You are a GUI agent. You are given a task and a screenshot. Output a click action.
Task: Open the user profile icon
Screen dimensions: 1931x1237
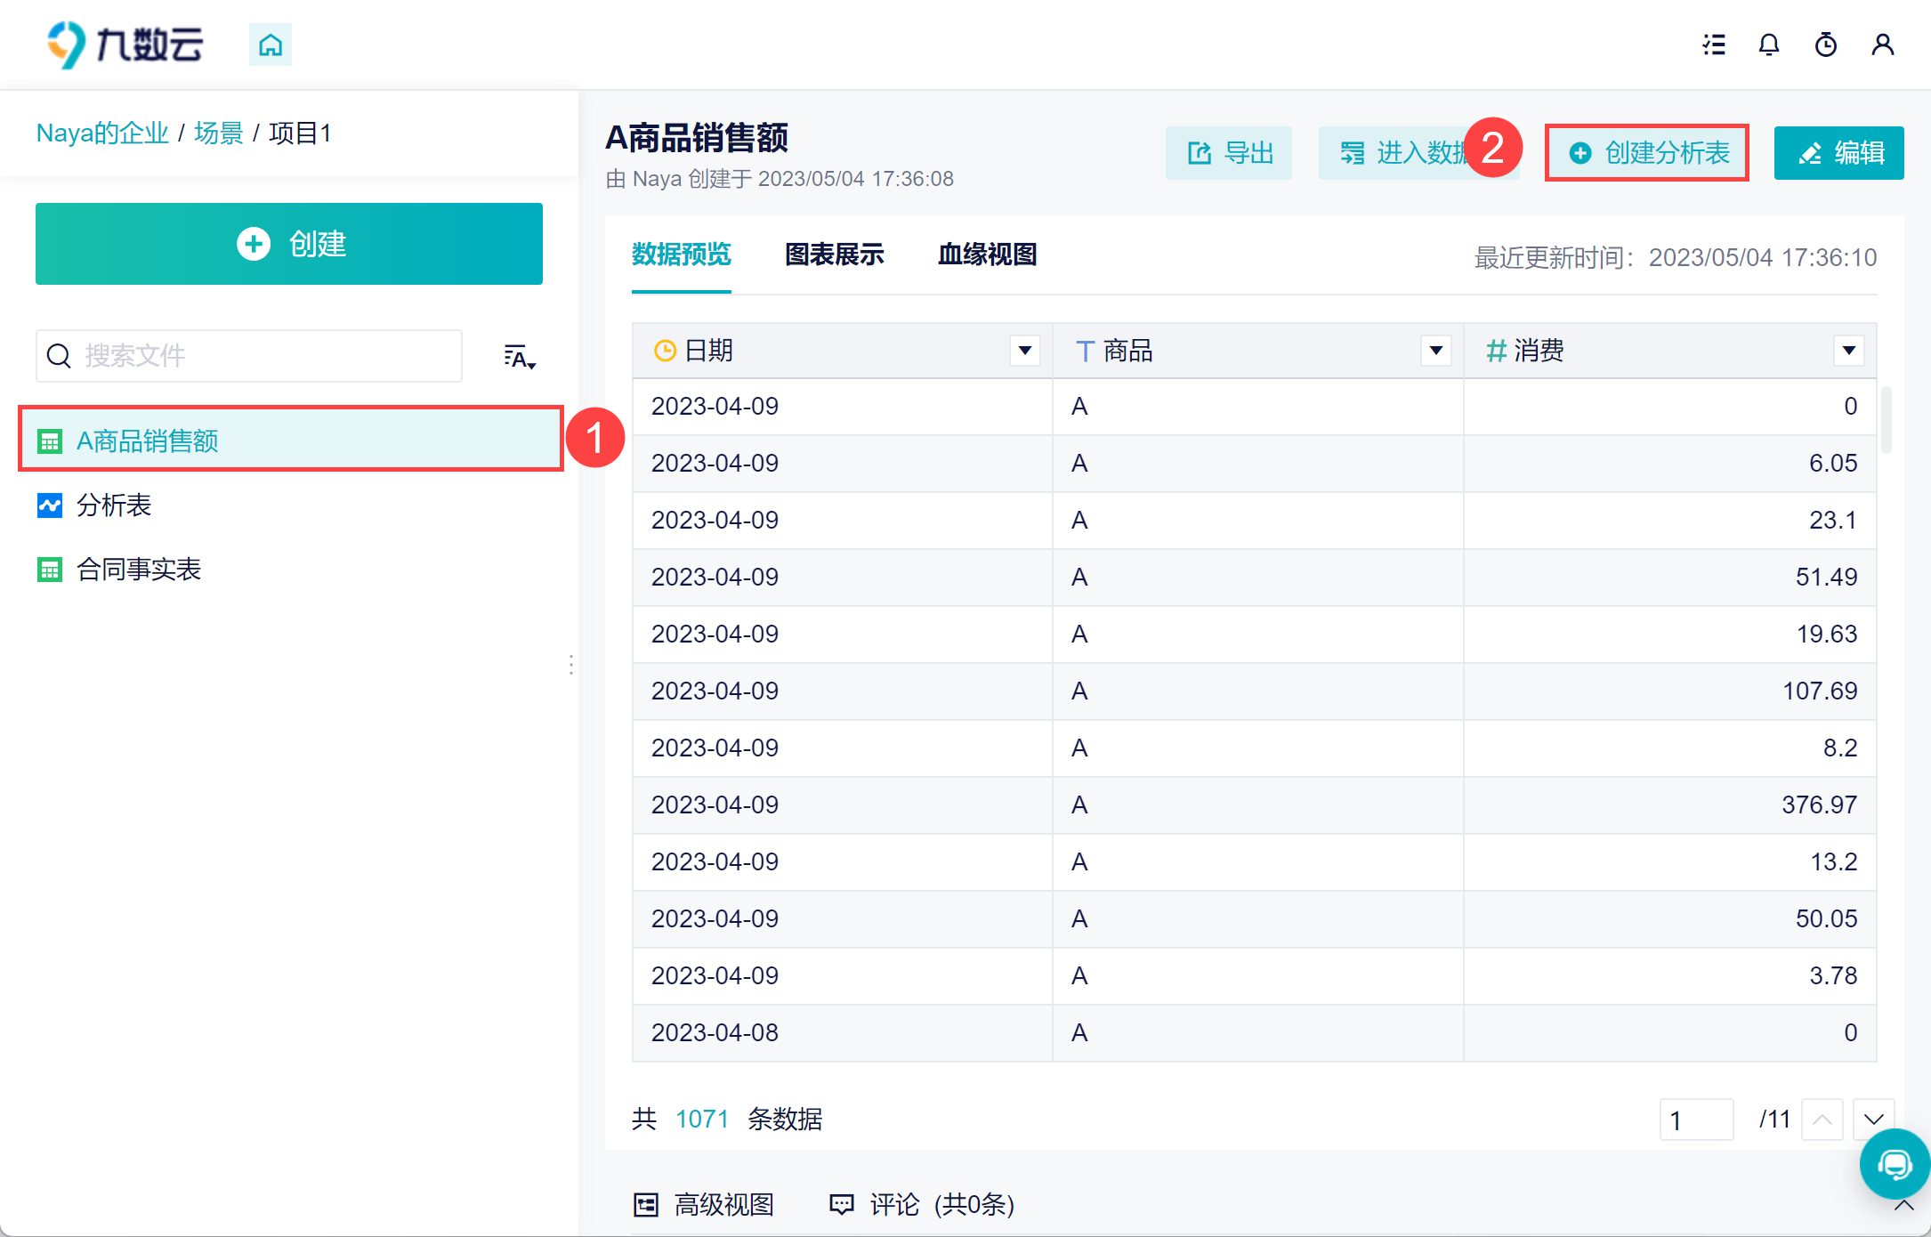click(x=1882, y=44)
